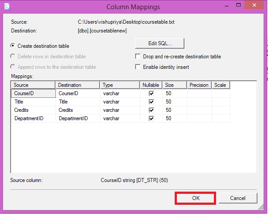The width and height of the screenshot is (268, 214).
Task: Click Scale cell of CourseID row
Action: (x=221, y=93)
